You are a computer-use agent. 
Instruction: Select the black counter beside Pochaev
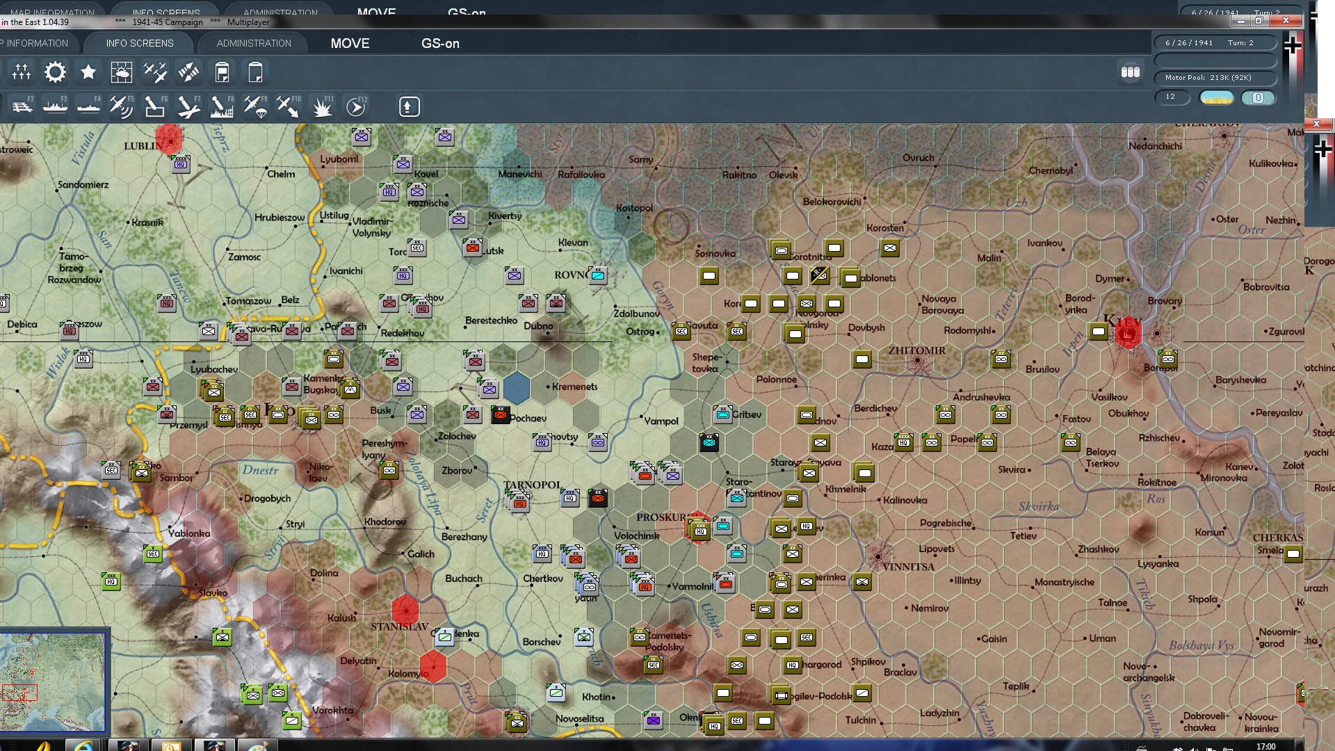click(500, 415)
